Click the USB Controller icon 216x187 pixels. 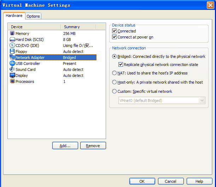point(12,64)
